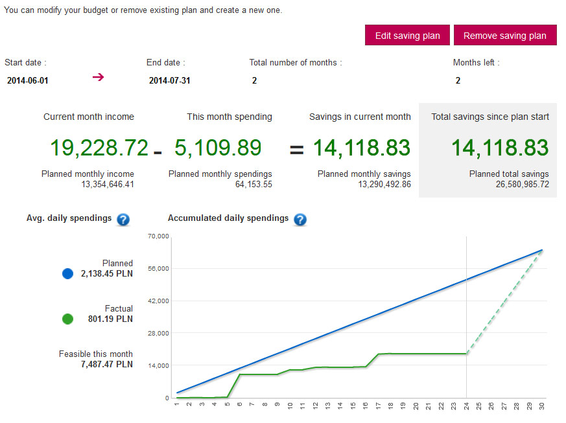
Task: Click the Total savings since plan start heading
Action: [x=490, y=117]
